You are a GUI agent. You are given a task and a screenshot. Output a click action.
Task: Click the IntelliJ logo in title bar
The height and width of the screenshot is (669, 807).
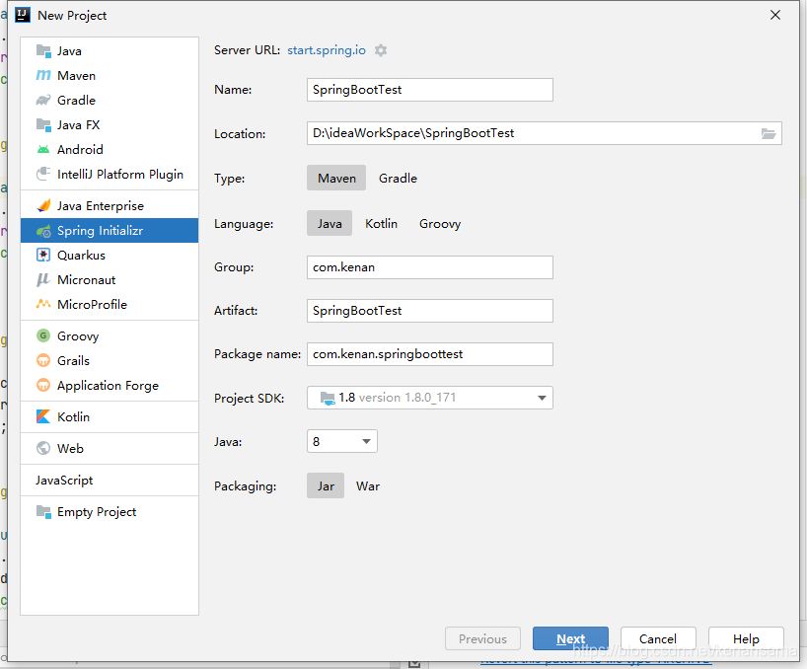23,15
